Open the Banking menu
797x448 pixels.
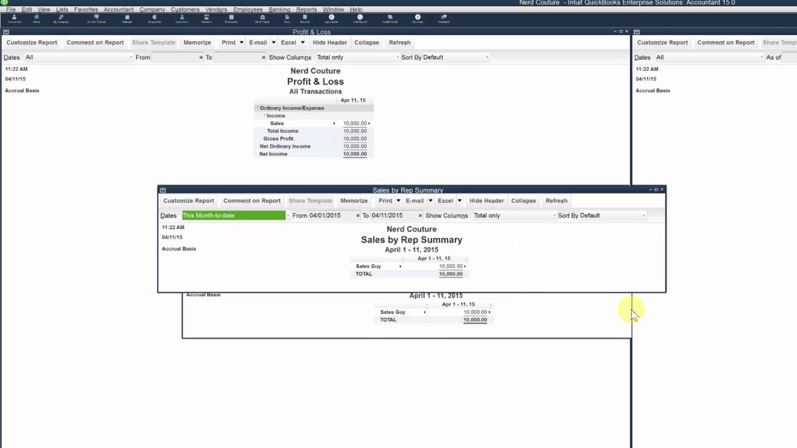(279, 10)
